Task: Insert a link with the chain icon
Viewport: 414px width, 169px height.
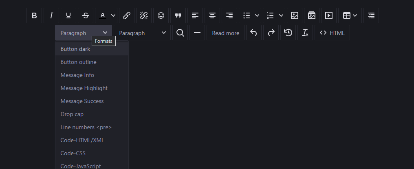Action: tap(127, 15)
